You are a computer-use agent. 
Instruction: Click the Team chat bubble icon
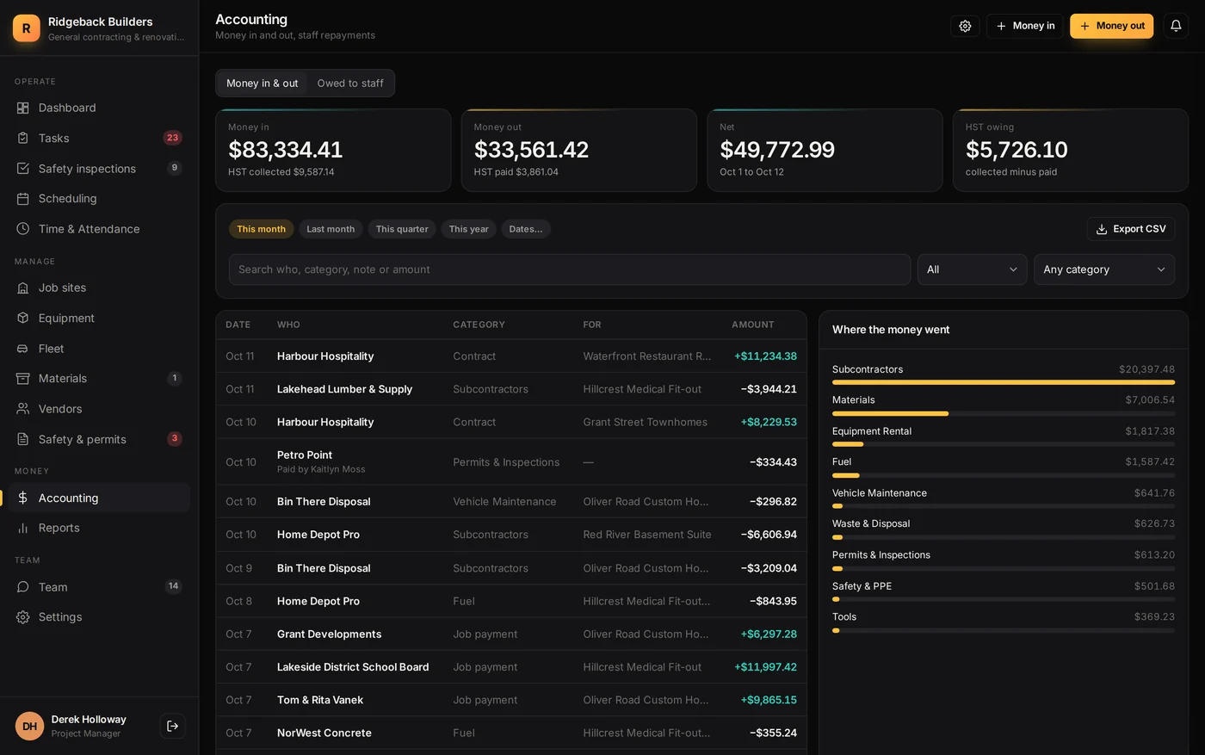point(23,587)
